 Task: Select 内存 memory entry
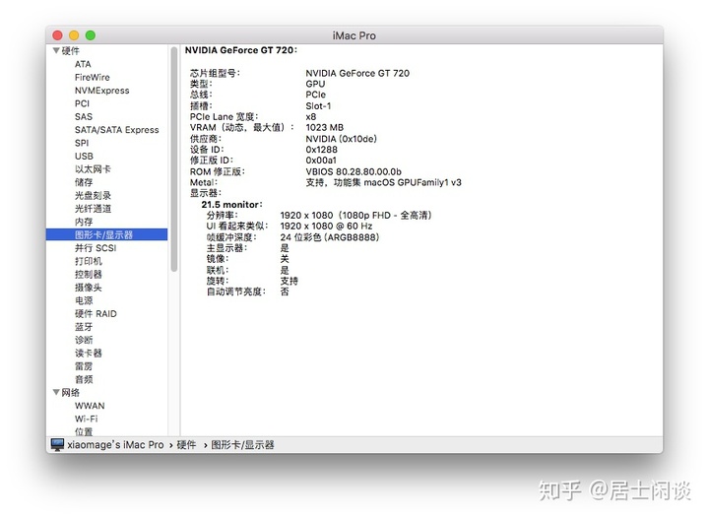[84, 222]
